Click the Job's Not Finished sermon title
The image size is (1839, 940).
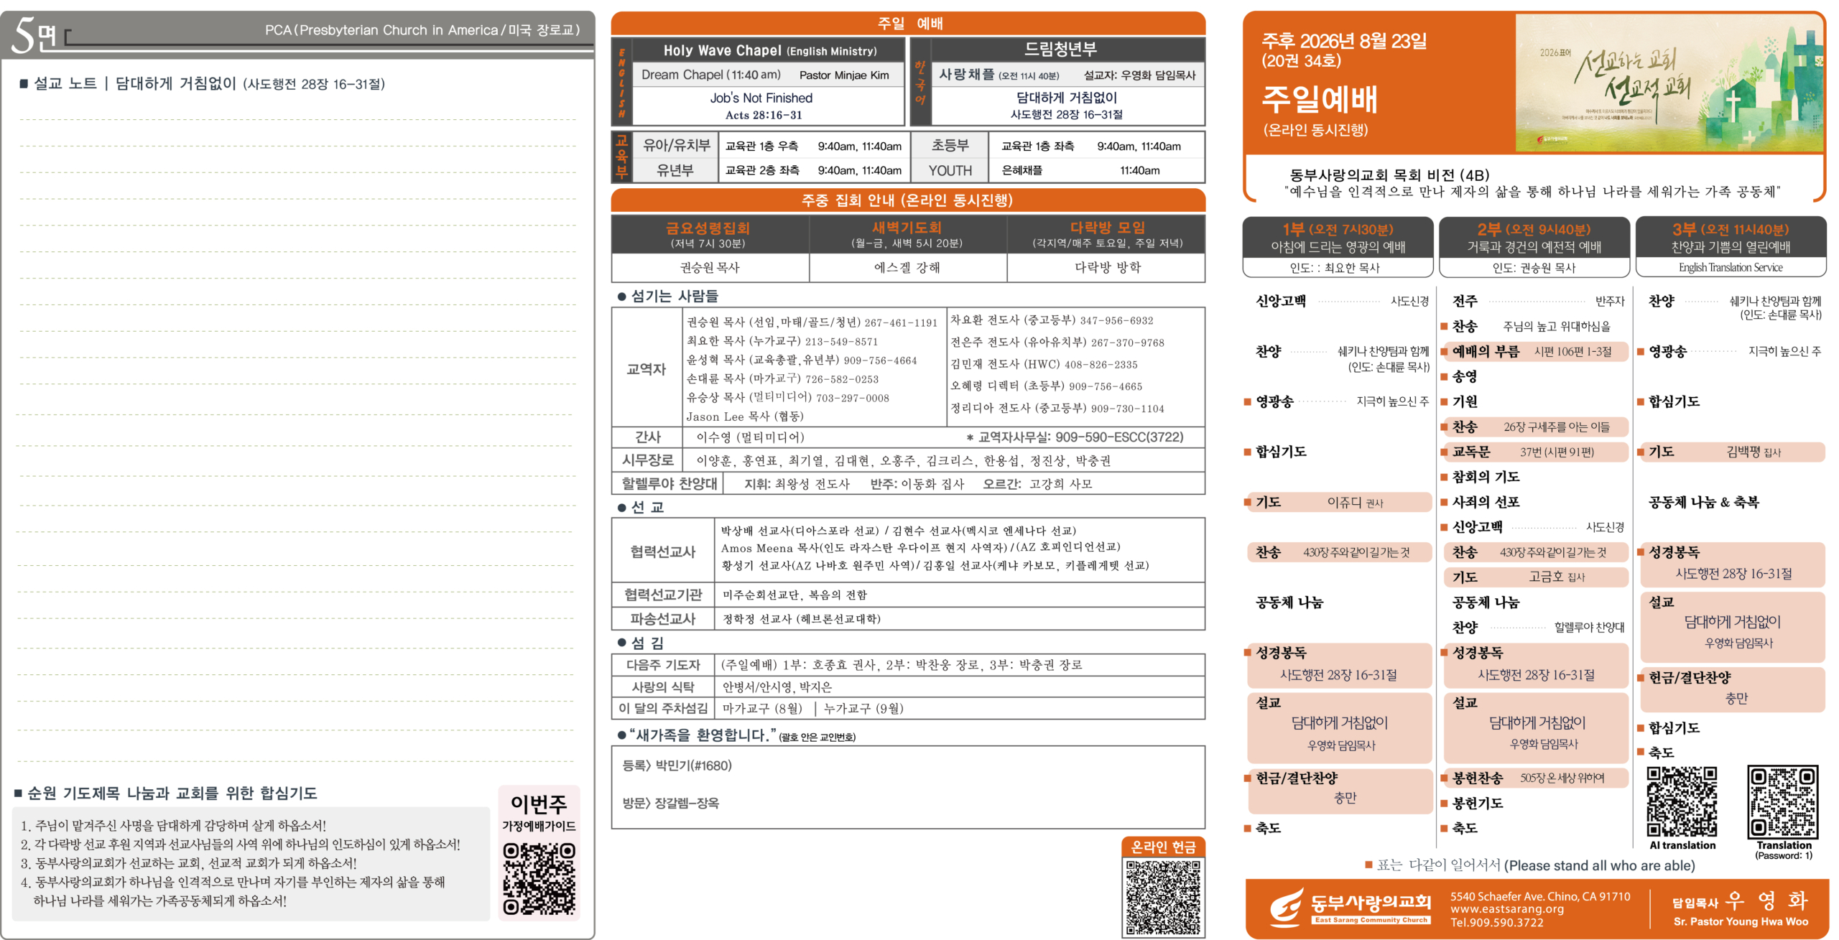[761, 98]
